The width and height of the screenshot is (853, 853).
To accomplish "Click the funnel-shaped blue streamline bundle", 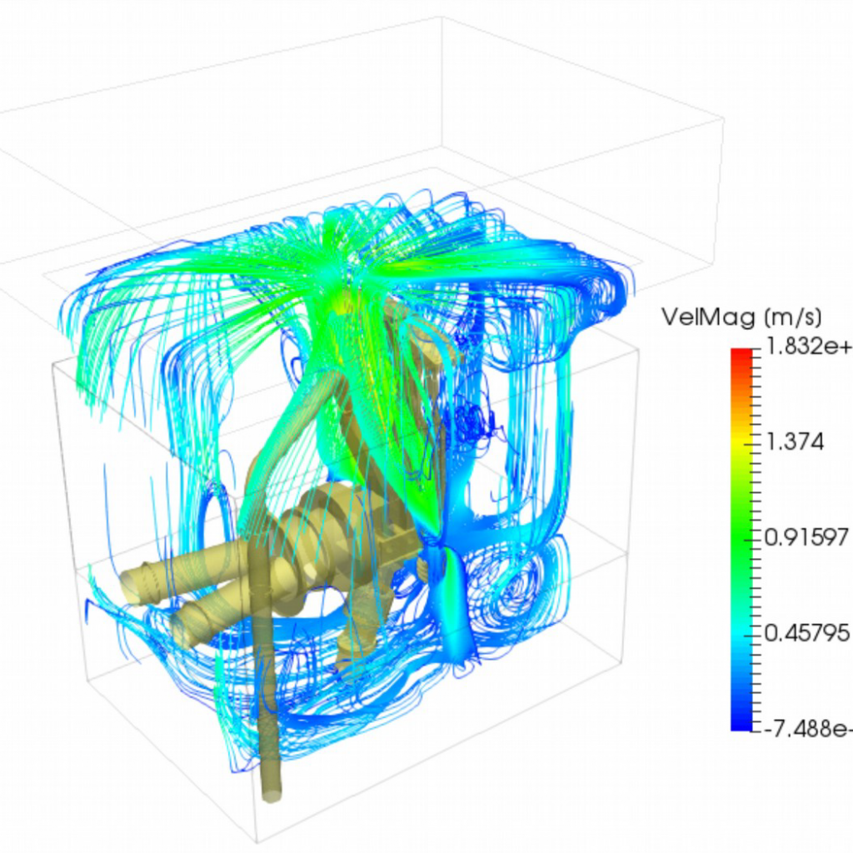I will point(455,600).
